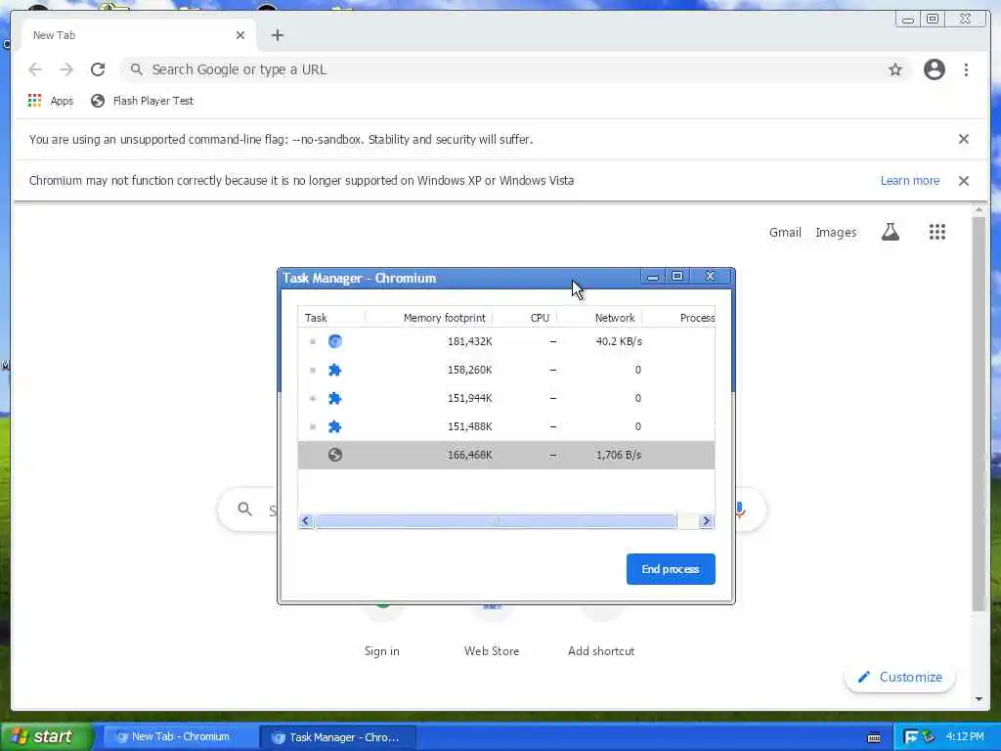Open the Flash Player Test bookmark
The image size is (1001, 751).
142,101
